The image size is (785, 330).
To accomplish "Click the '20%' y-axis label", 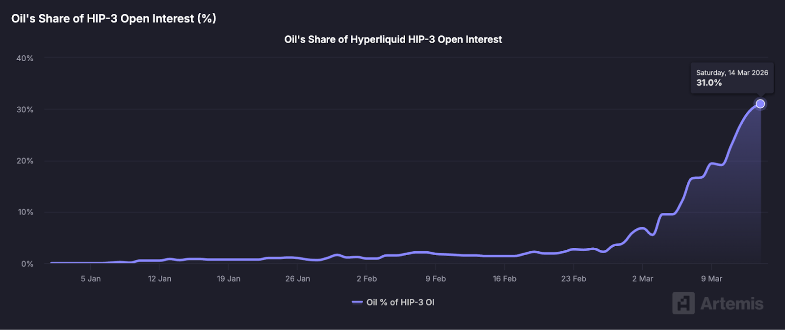I will (25, 161).
